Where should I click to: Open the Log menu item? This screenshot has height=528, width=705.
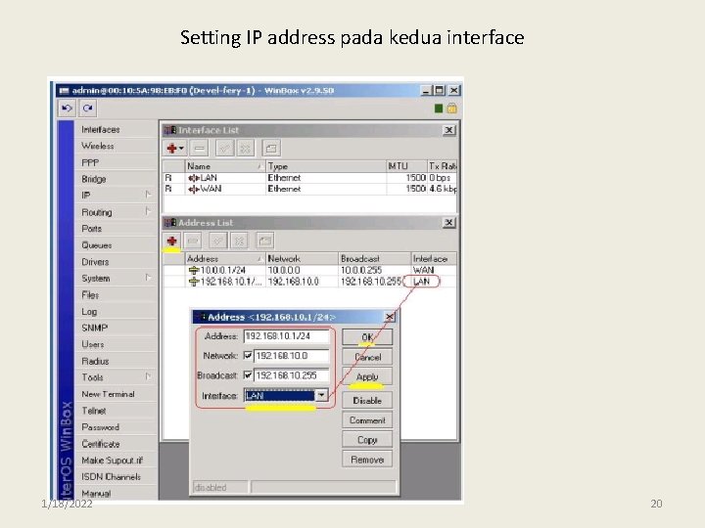pos(89,311)
